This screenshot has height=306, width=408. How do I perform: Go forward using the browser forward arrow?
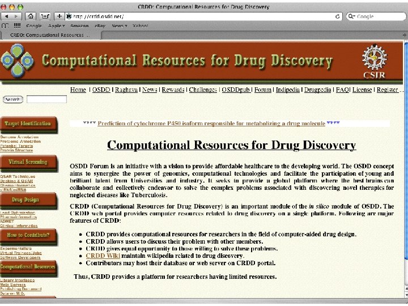point(16,16)
